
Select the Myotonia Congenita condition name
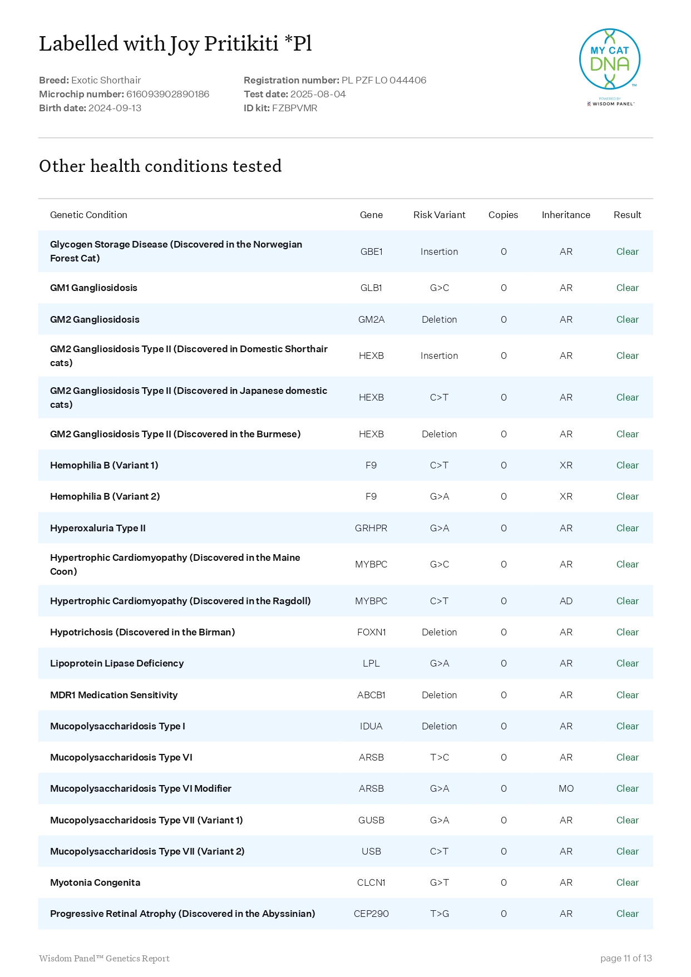click(95, 882)
